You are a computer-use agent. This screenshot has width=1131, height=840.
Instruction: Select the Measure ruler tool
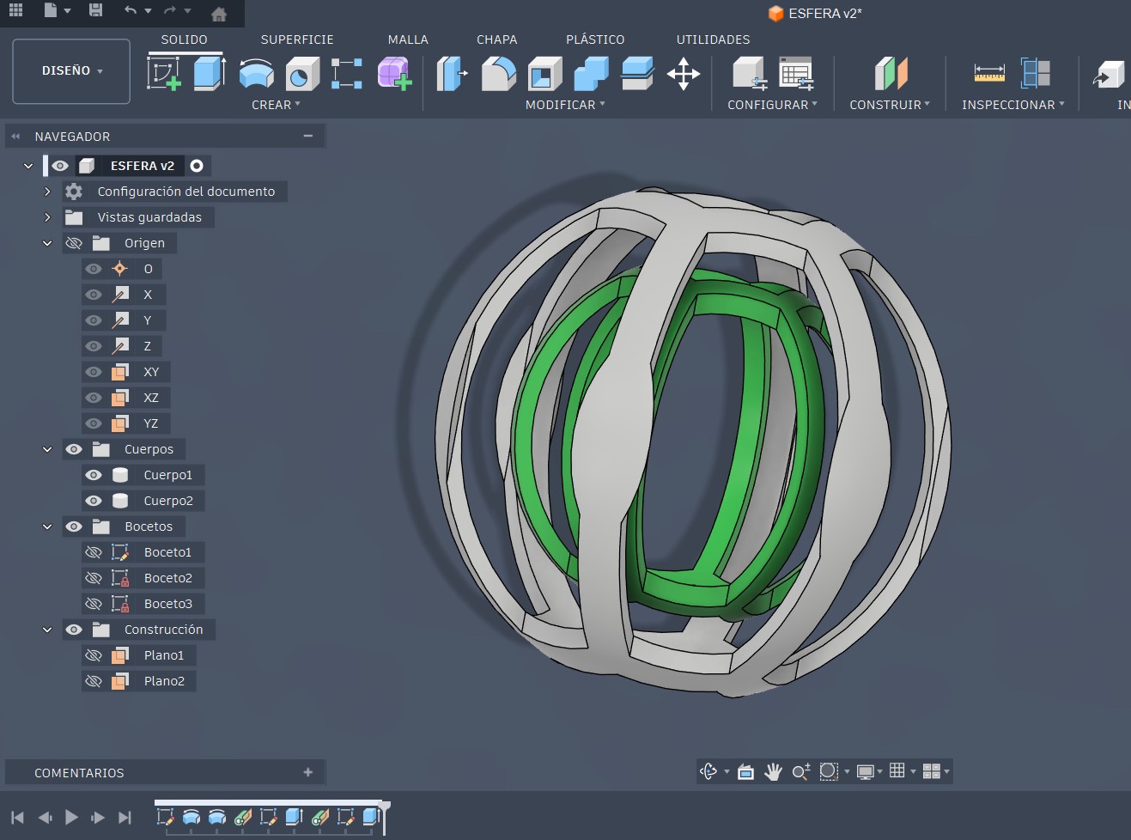coord(989,74)
